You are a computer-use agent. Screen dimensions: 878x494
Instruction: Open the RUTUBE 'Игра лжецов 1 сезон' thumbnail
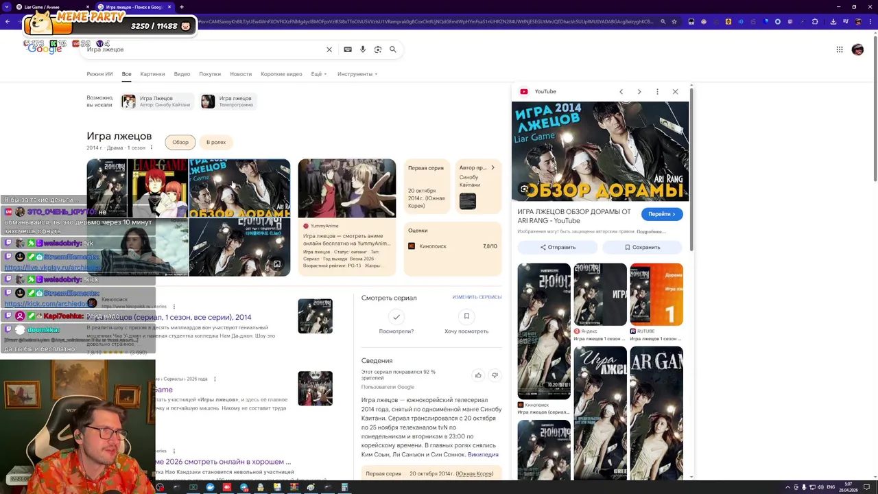(656, 294)
